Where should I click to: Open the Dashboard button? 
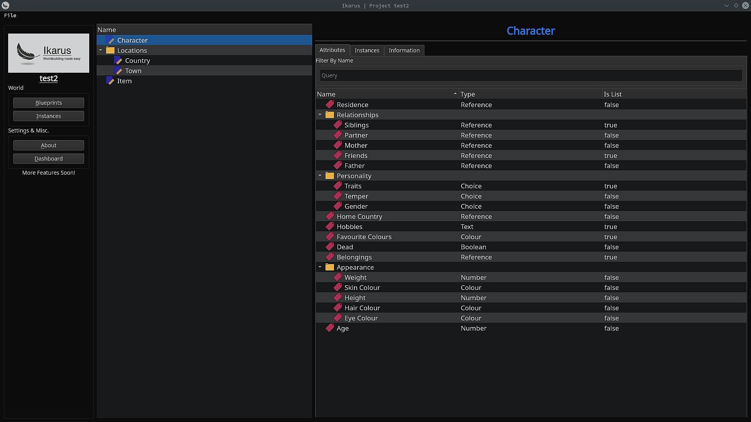coord(49,159)
